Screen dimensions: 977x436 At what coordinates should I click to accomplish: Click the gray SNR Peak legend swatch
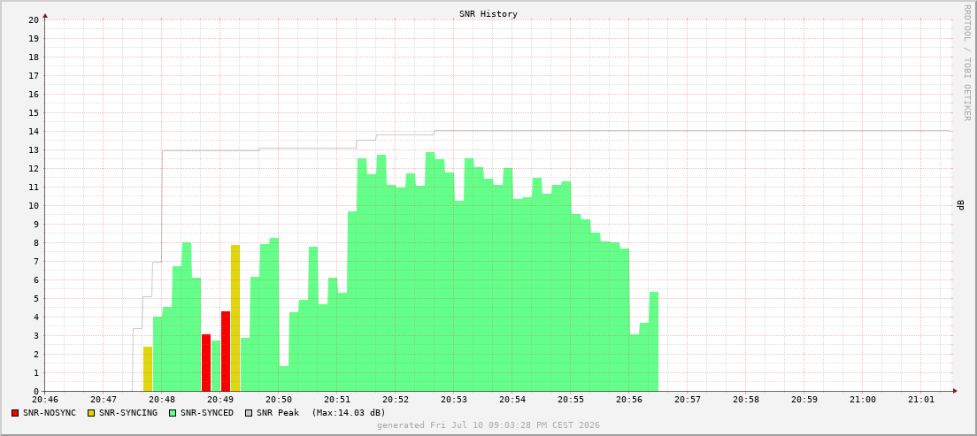(249, 412)
